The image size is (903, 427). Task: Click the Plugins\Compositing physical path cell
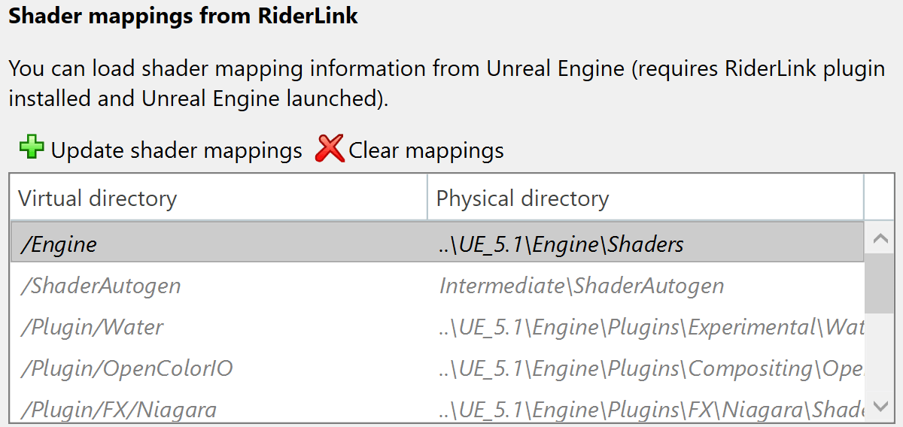(652, 368)
